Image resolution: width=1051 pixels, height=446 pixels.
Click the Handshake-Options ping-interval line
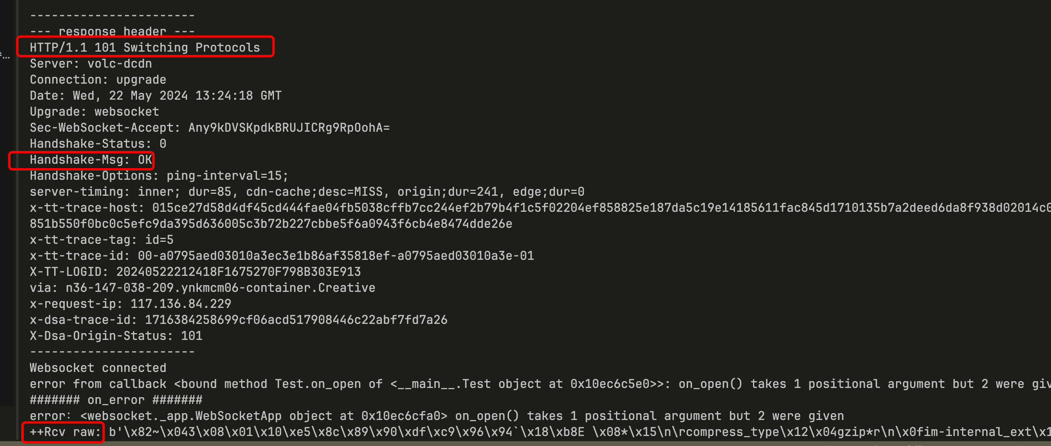coord(159,176)
